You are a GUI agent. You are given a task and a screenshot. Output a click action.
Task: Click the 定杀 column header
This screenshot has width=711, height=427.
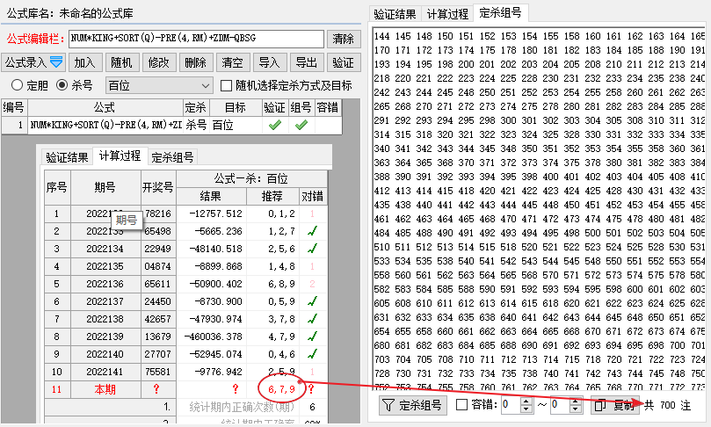196,108
